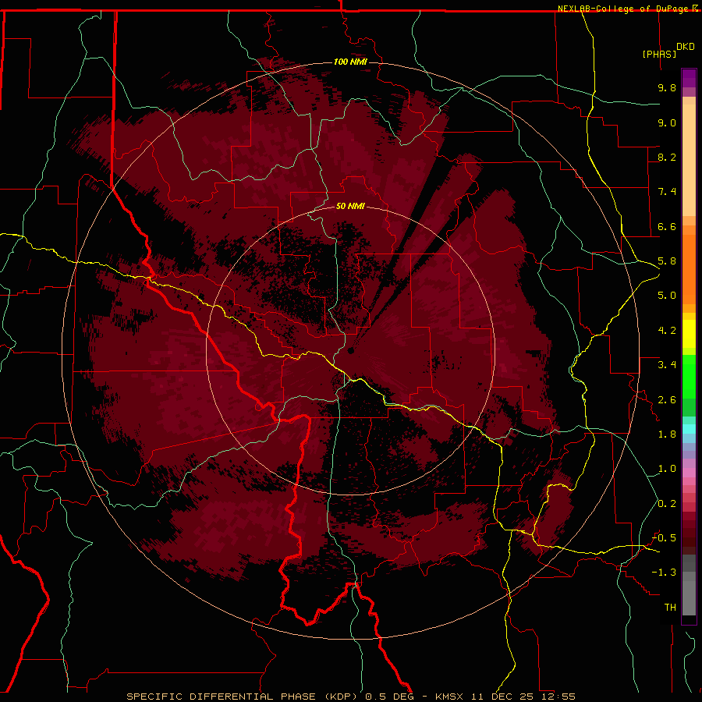Click the -0.5 legend value

(x=664, y=538)
